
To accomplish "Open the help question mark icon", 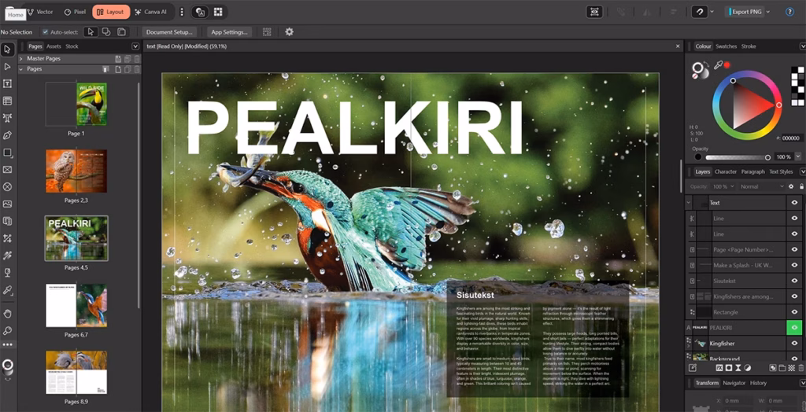I will click(x=789, y=12).
